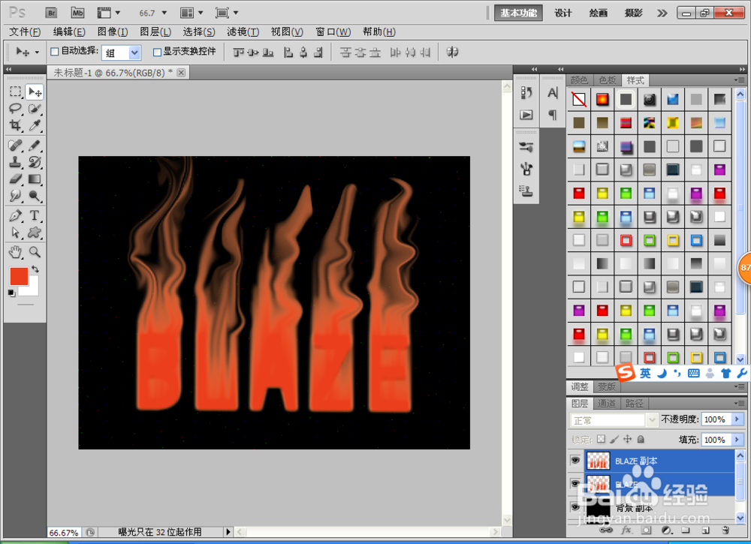Select the Pen tool
The image size is (751, 544).
coord(16,215)
